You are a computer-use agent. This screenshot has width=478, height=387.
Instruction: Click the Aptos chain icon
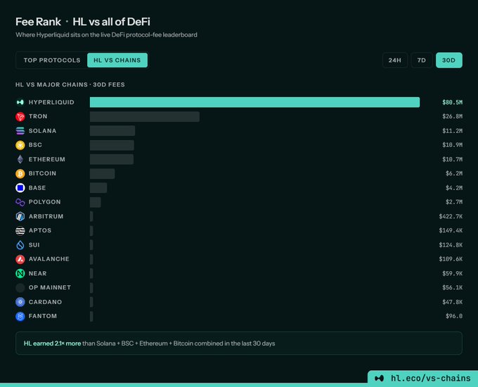tap(20, 231)
